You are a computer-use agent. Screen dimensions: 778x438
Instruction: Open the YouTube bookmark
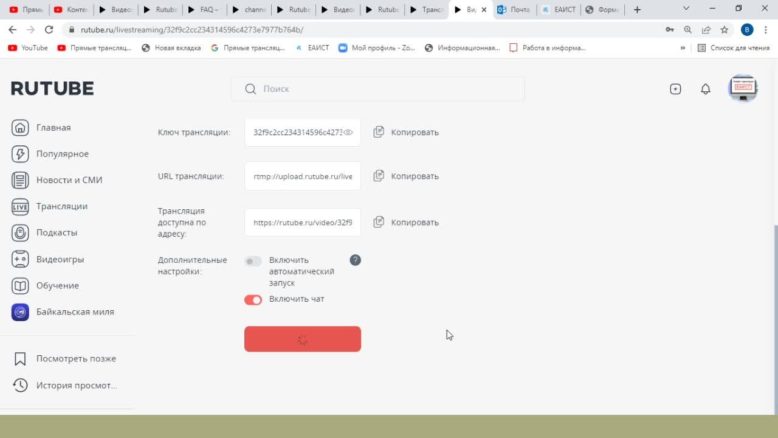click(27, 48)
